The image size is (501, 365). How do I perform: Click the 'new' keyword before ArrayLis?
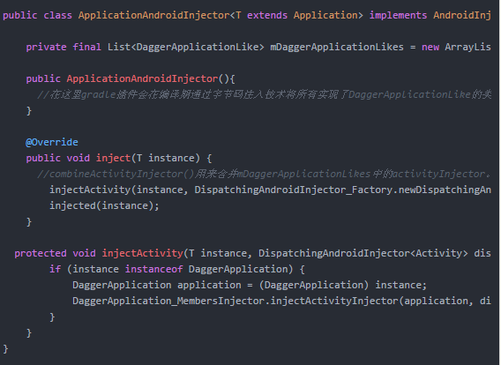(430, 48)
